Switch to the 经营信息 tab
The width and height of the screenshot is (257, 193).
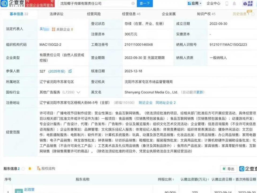[131, 14]
